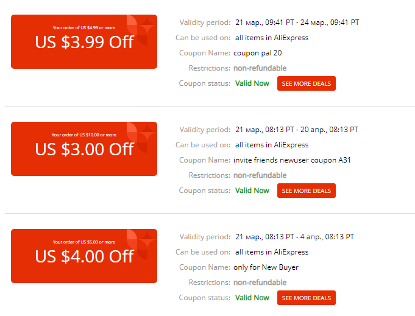Click Valid Now status of second coupon

point(252,191)
